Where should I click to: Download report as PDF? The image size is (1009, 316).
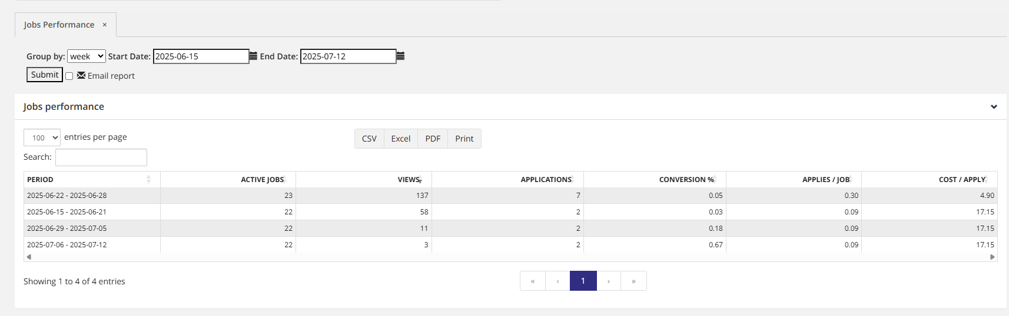[x=433, y=139]
